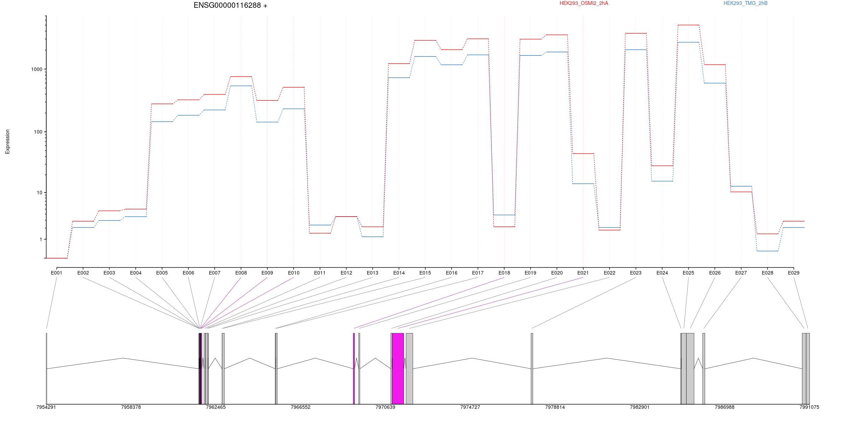Screen dimensions: 848x424
Task: Click genomic coordinate 7974727
Action: point(470,407)
